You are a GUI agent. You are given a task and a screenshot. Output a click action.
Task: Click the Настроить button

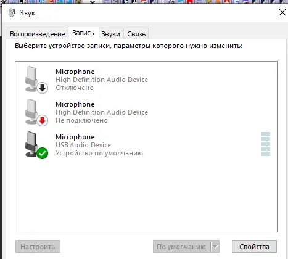38,246
